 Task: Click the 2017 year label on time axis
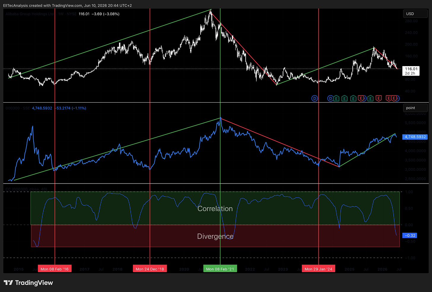click(85, 269)
